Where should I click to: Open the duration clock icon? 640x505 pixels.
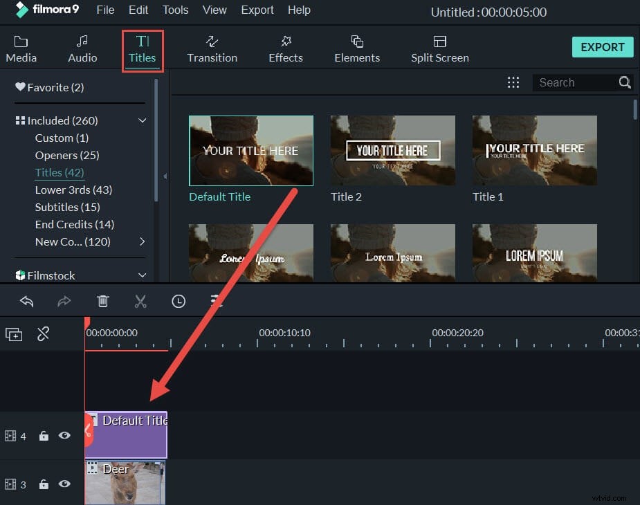click(x=179, y=301)
